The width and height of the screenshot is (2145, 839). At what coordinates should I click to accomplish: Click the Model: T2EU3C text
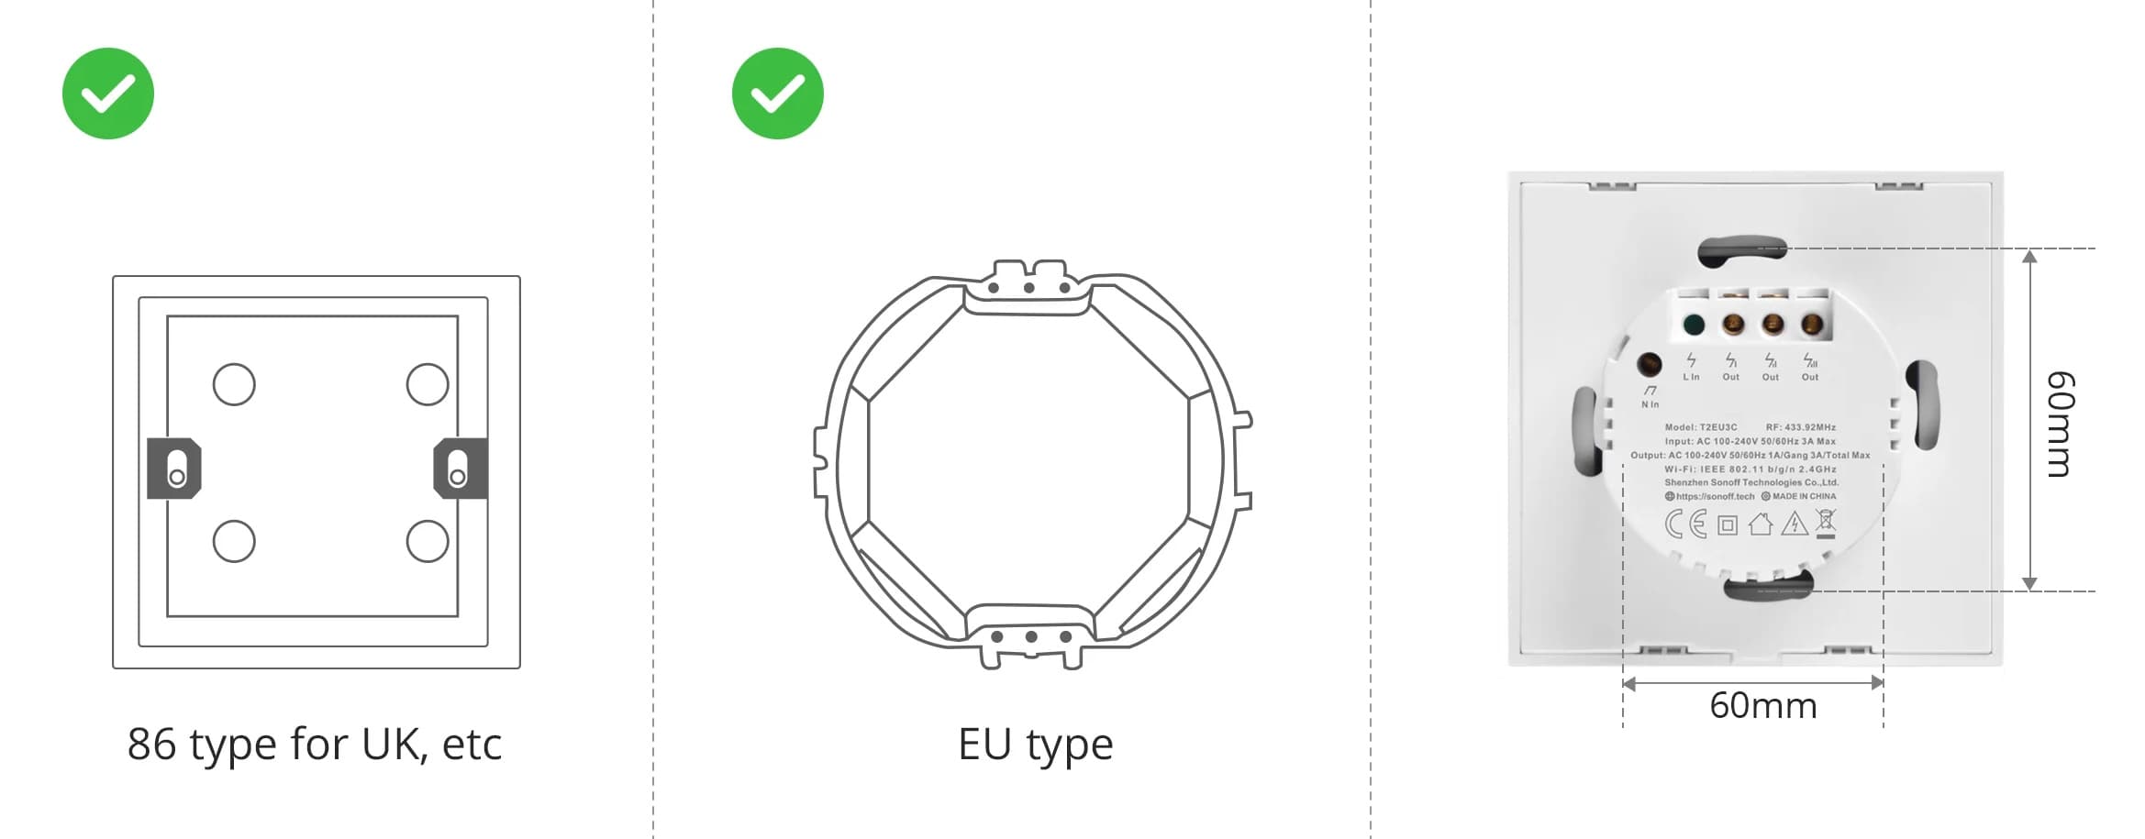[x=1700, y=427]
